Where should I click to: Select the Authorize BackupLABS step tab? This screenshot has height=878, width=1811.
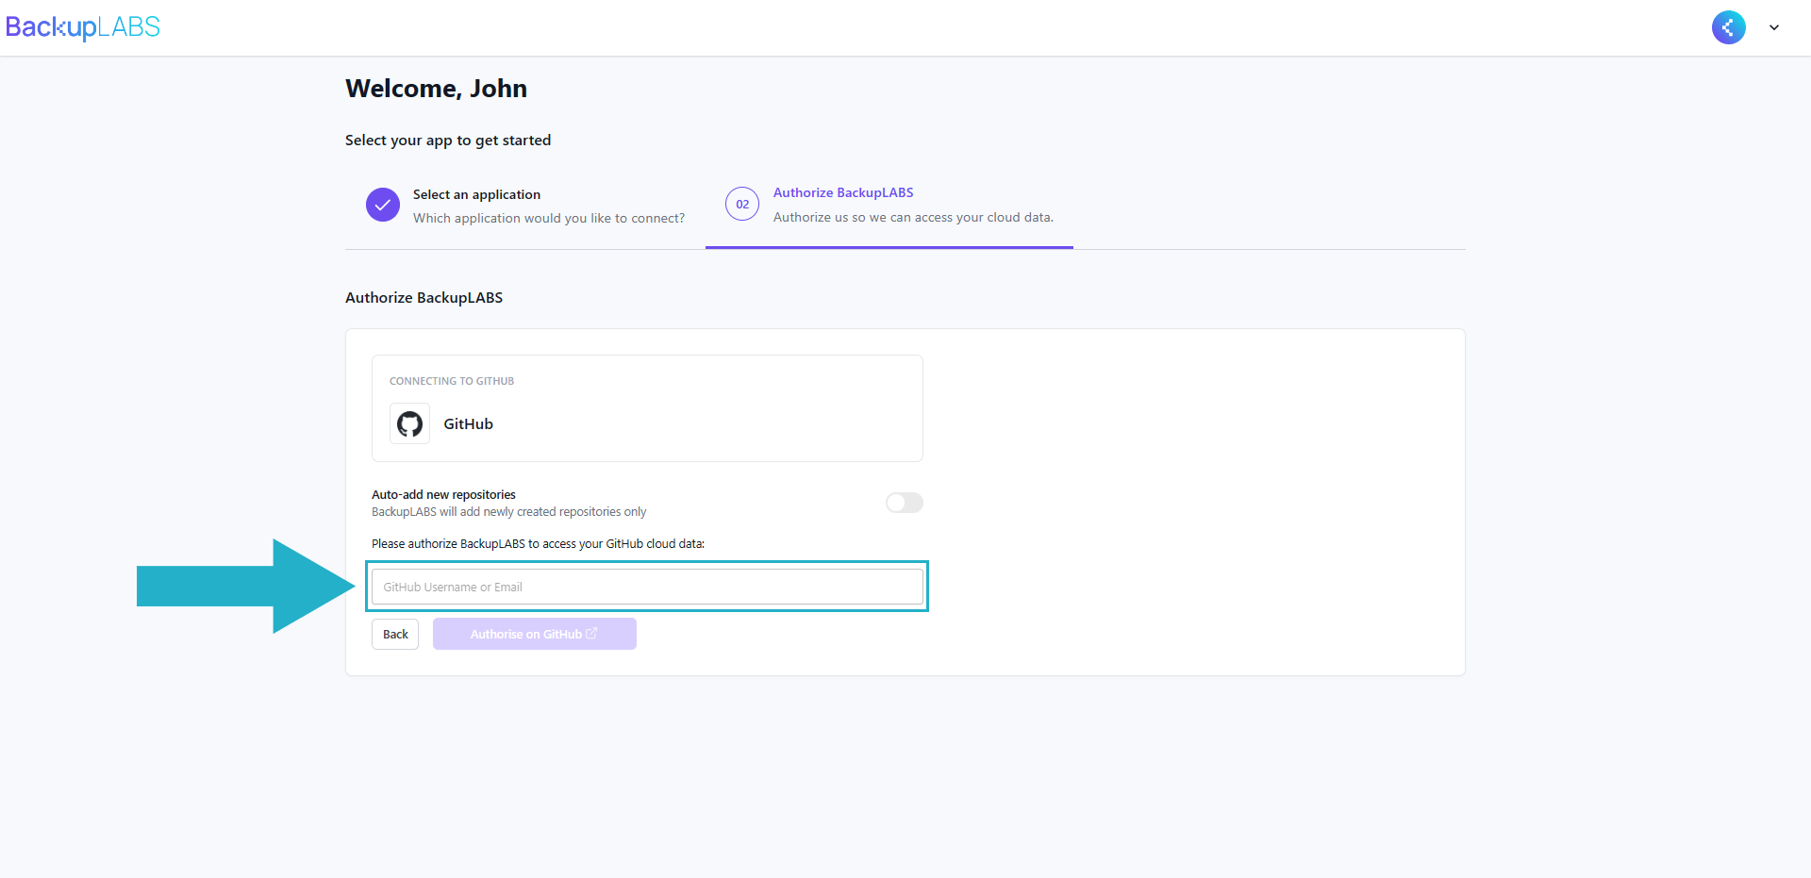point(843,192)
